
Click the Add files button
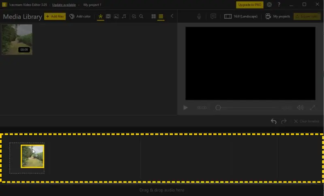point(55,16)
